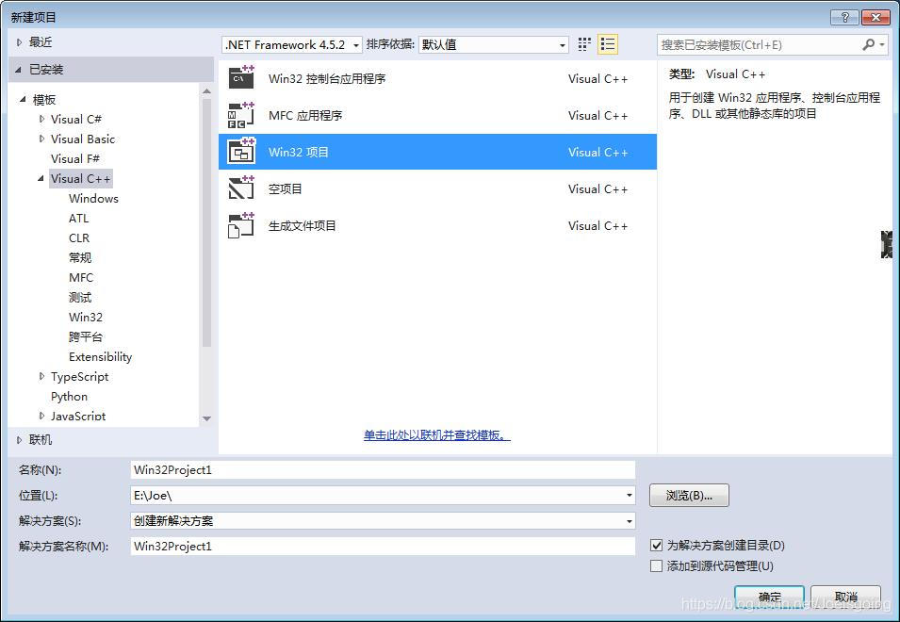The image size is (900, 622).
Task: Expand the 联机 section
Action: click(x=19, y=440)
